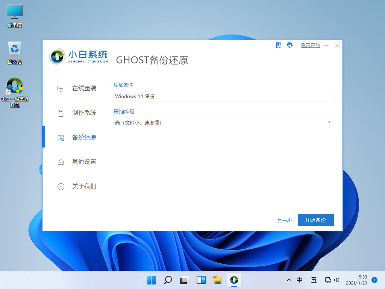Open the 免责声明 disclaimer link

pos(310,45)
